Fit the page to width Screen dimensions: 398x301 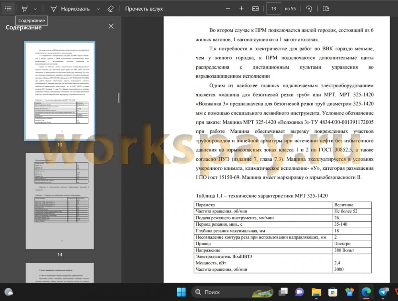(x=256, y=9)
